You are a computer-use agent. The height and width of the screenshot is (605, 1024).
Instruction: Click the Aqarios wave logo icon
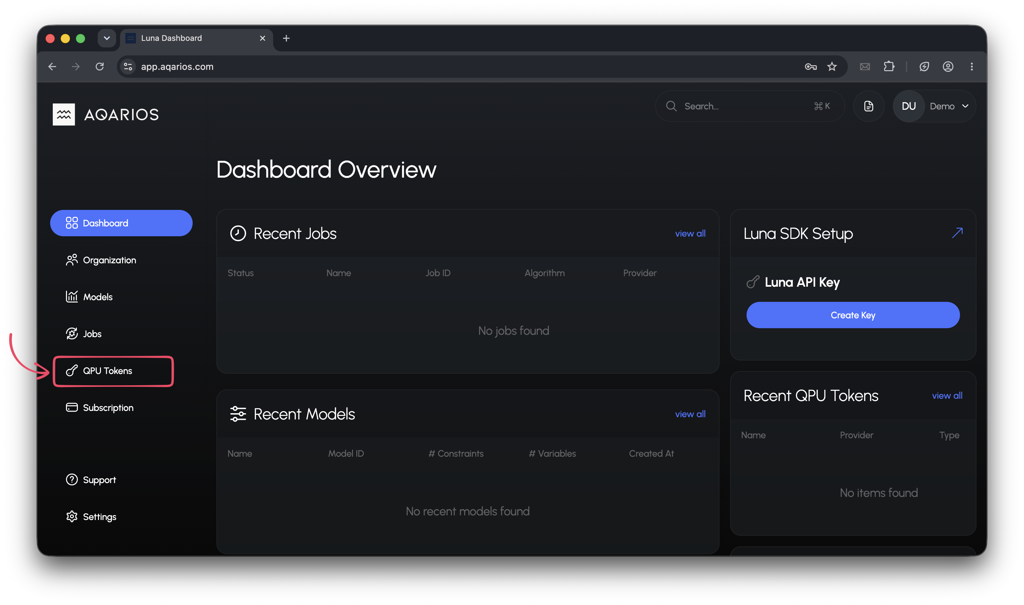click(x=64, y=115)
